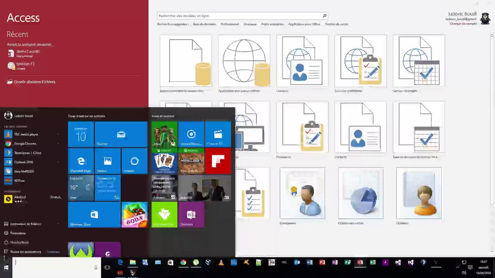Open the OneNote tile

[x=191, y=214]
